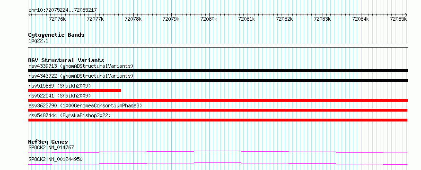Open variant label nsv4339713 (gnomADStructuralVariants)
Viewport: 421px width, 170px height.
81,66
